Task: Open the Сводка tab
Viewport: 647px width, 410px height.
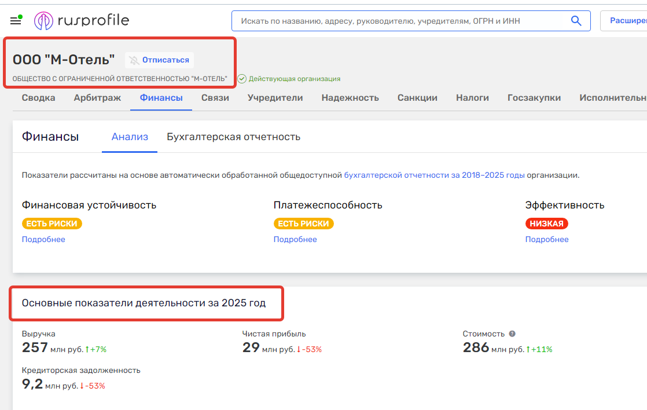Action: pos(38,98)
